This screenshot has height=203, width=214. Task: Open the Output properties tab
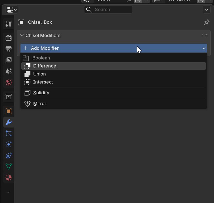click(x=9, y=49)
